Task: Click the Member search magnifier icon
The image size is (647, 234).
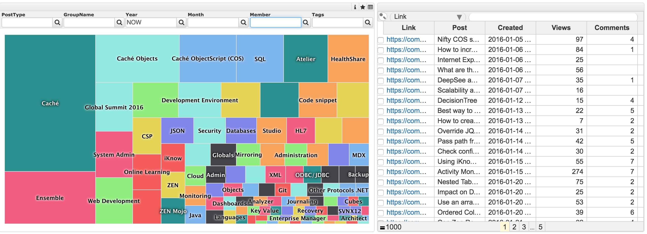Action: coord(306,22)
